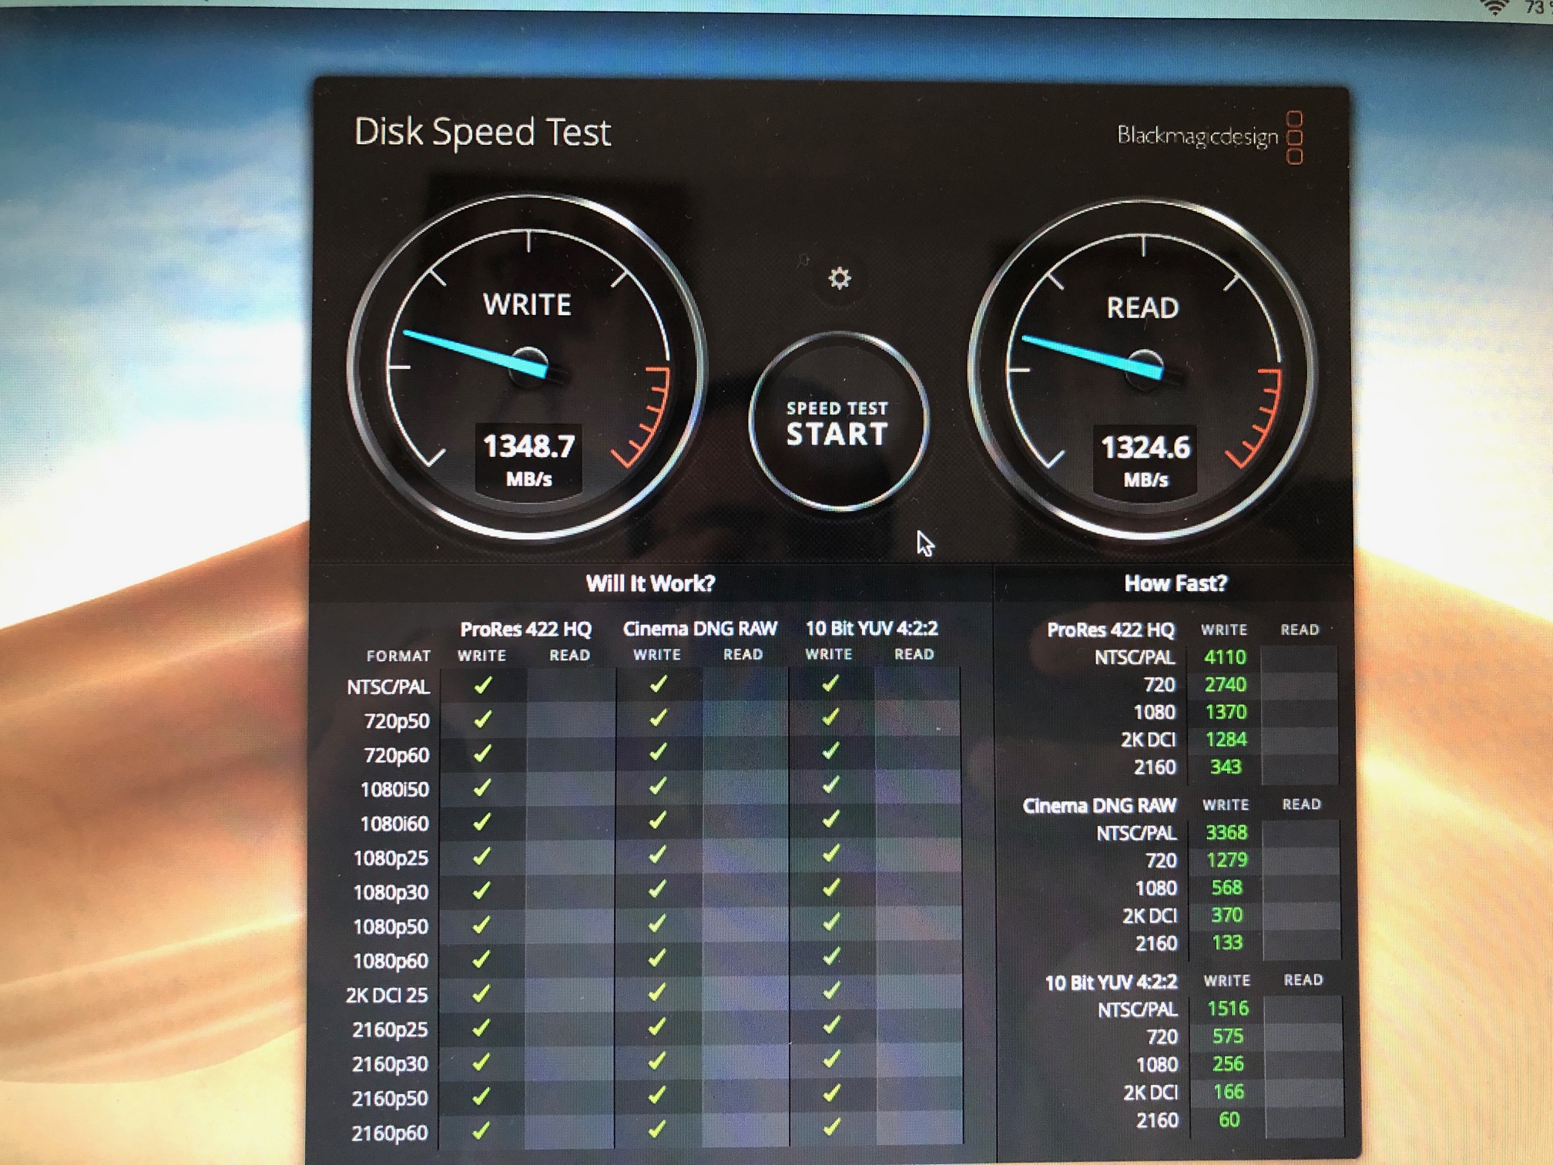Click the ProRes NTSC/PAL write checkmark
This screenshot has width=1553, height=1165.
[483, 685]
